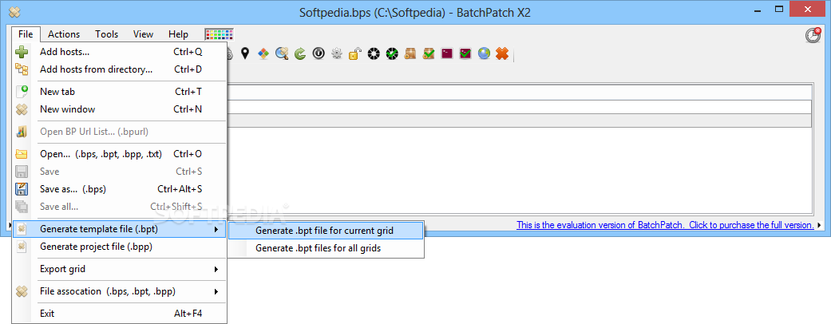831x324 pixels.
Task: Click the blue globe toolbar icon
Action: pos(483,53)
